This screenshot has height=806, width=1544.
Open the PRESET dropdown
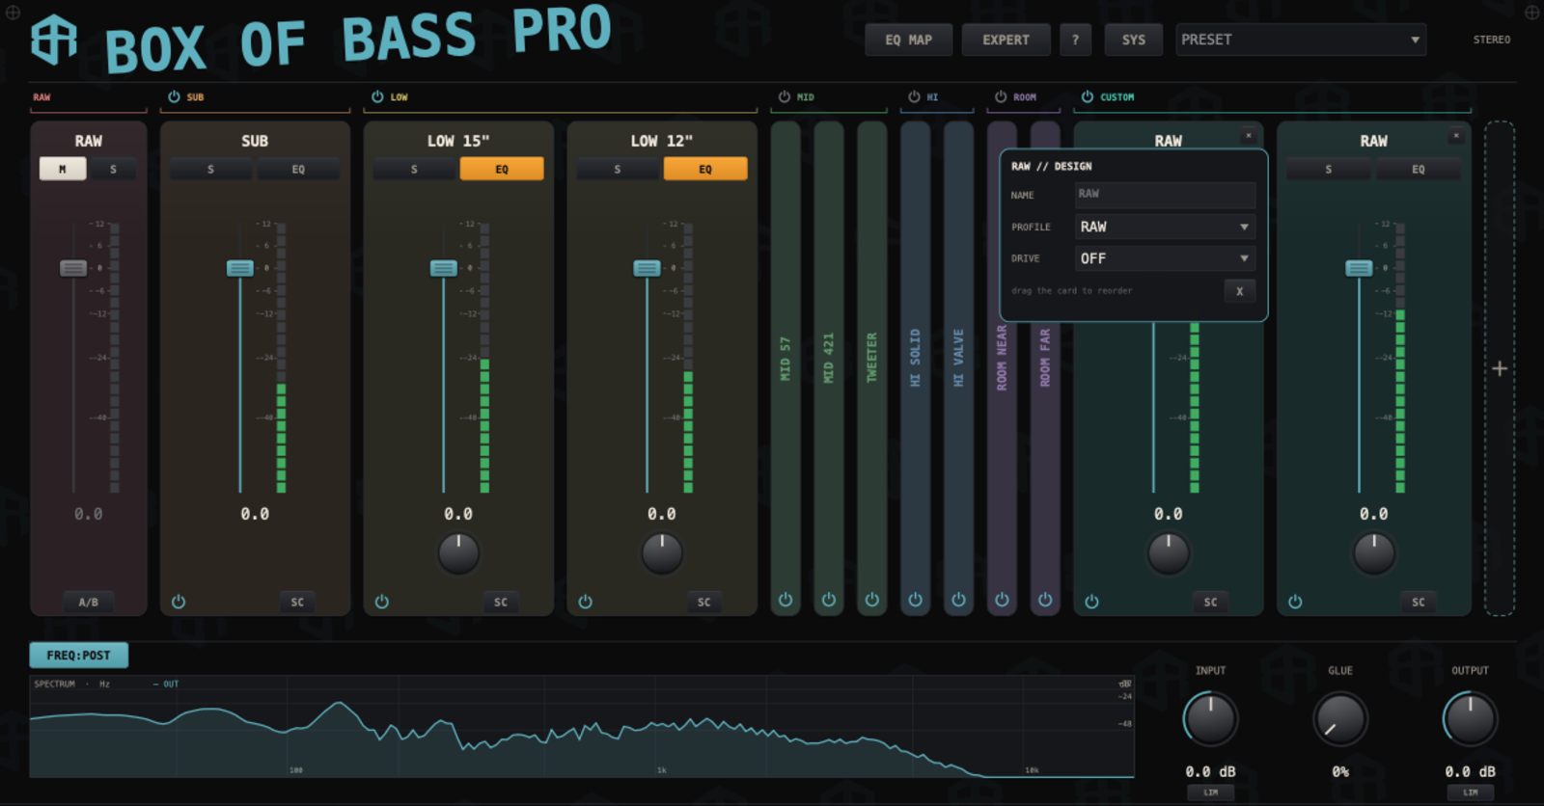[x=1301, y=40]
